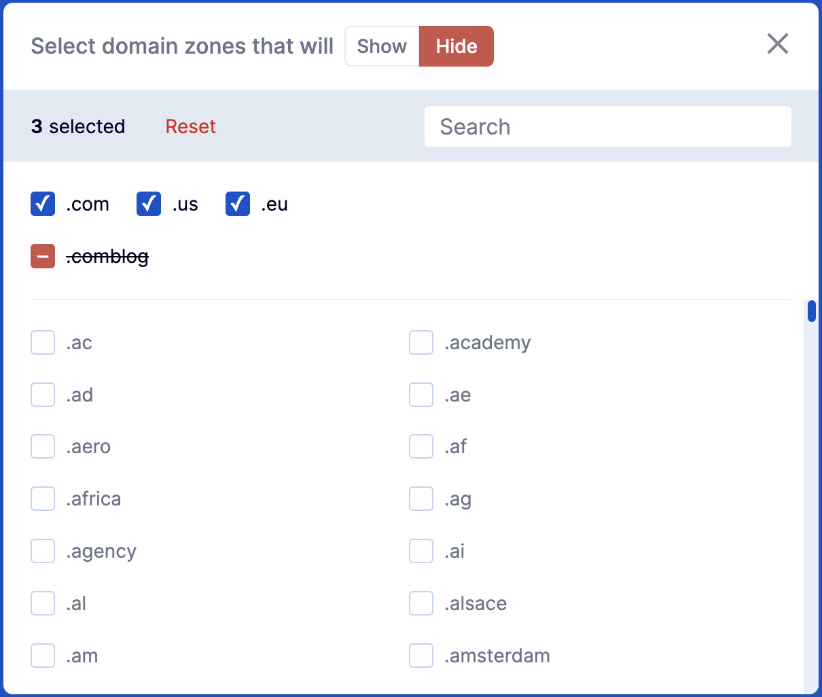This screenshot has width=822, height=697.
Task: Close the domain zones dialog
Action: point(777,44)
